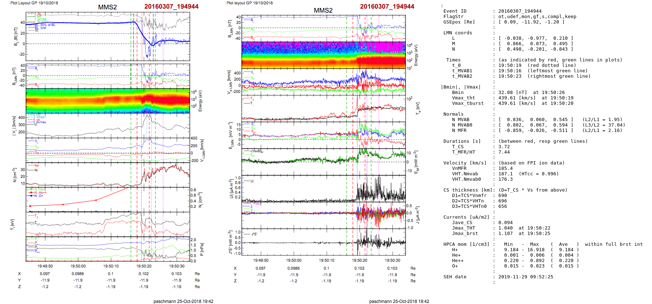Click the paschmann 25-Oct-2018 footer under the left plot
The image size is (652, 304).
(x=183, y=301)
